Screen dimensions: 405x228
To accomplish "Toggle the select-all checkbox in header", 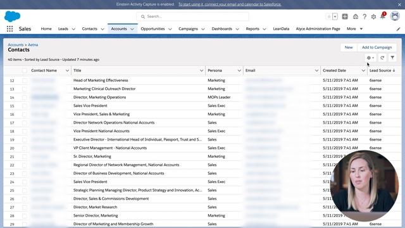I will tap(25, 70).
